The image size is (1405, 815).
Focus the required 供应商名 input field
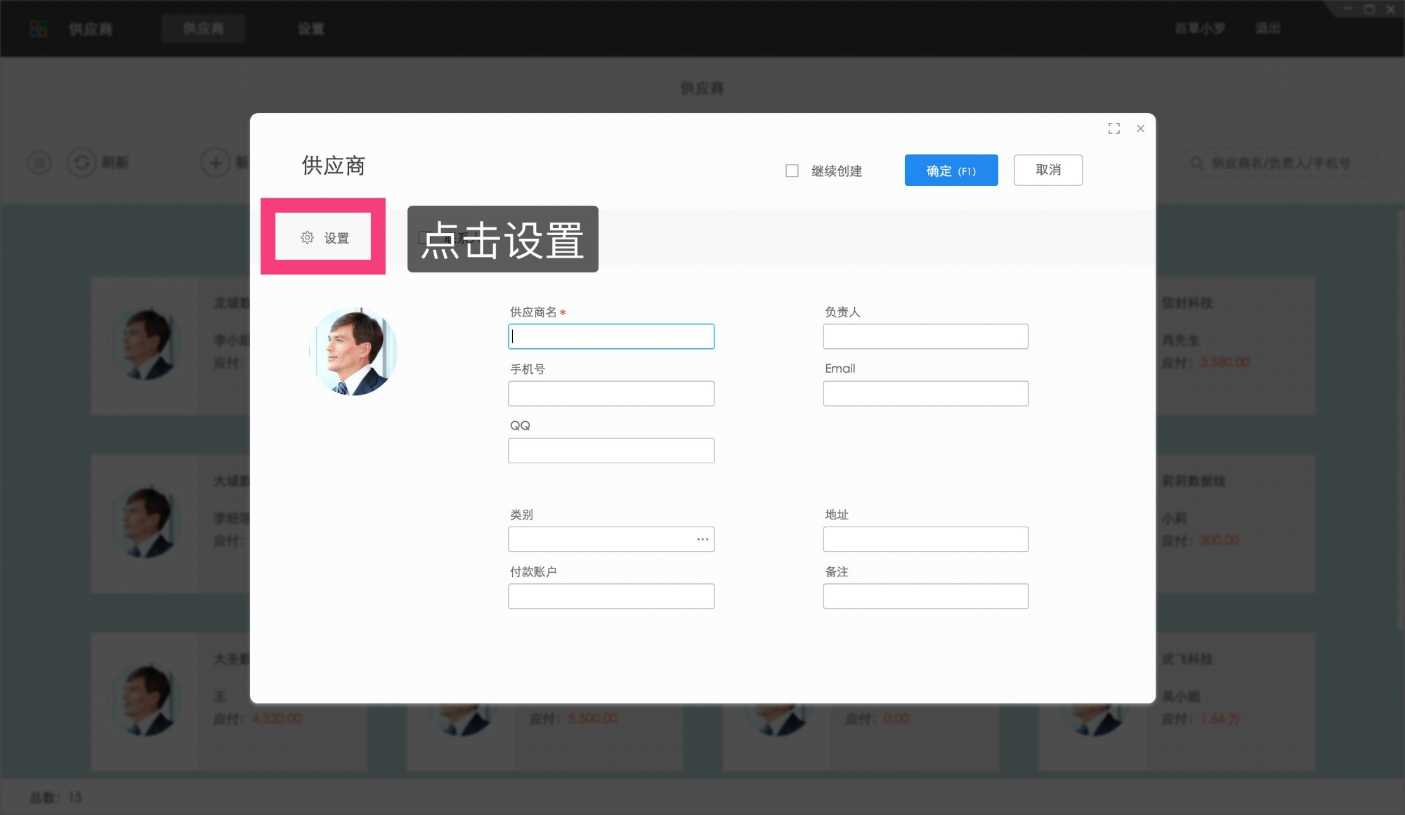[611, 336]
